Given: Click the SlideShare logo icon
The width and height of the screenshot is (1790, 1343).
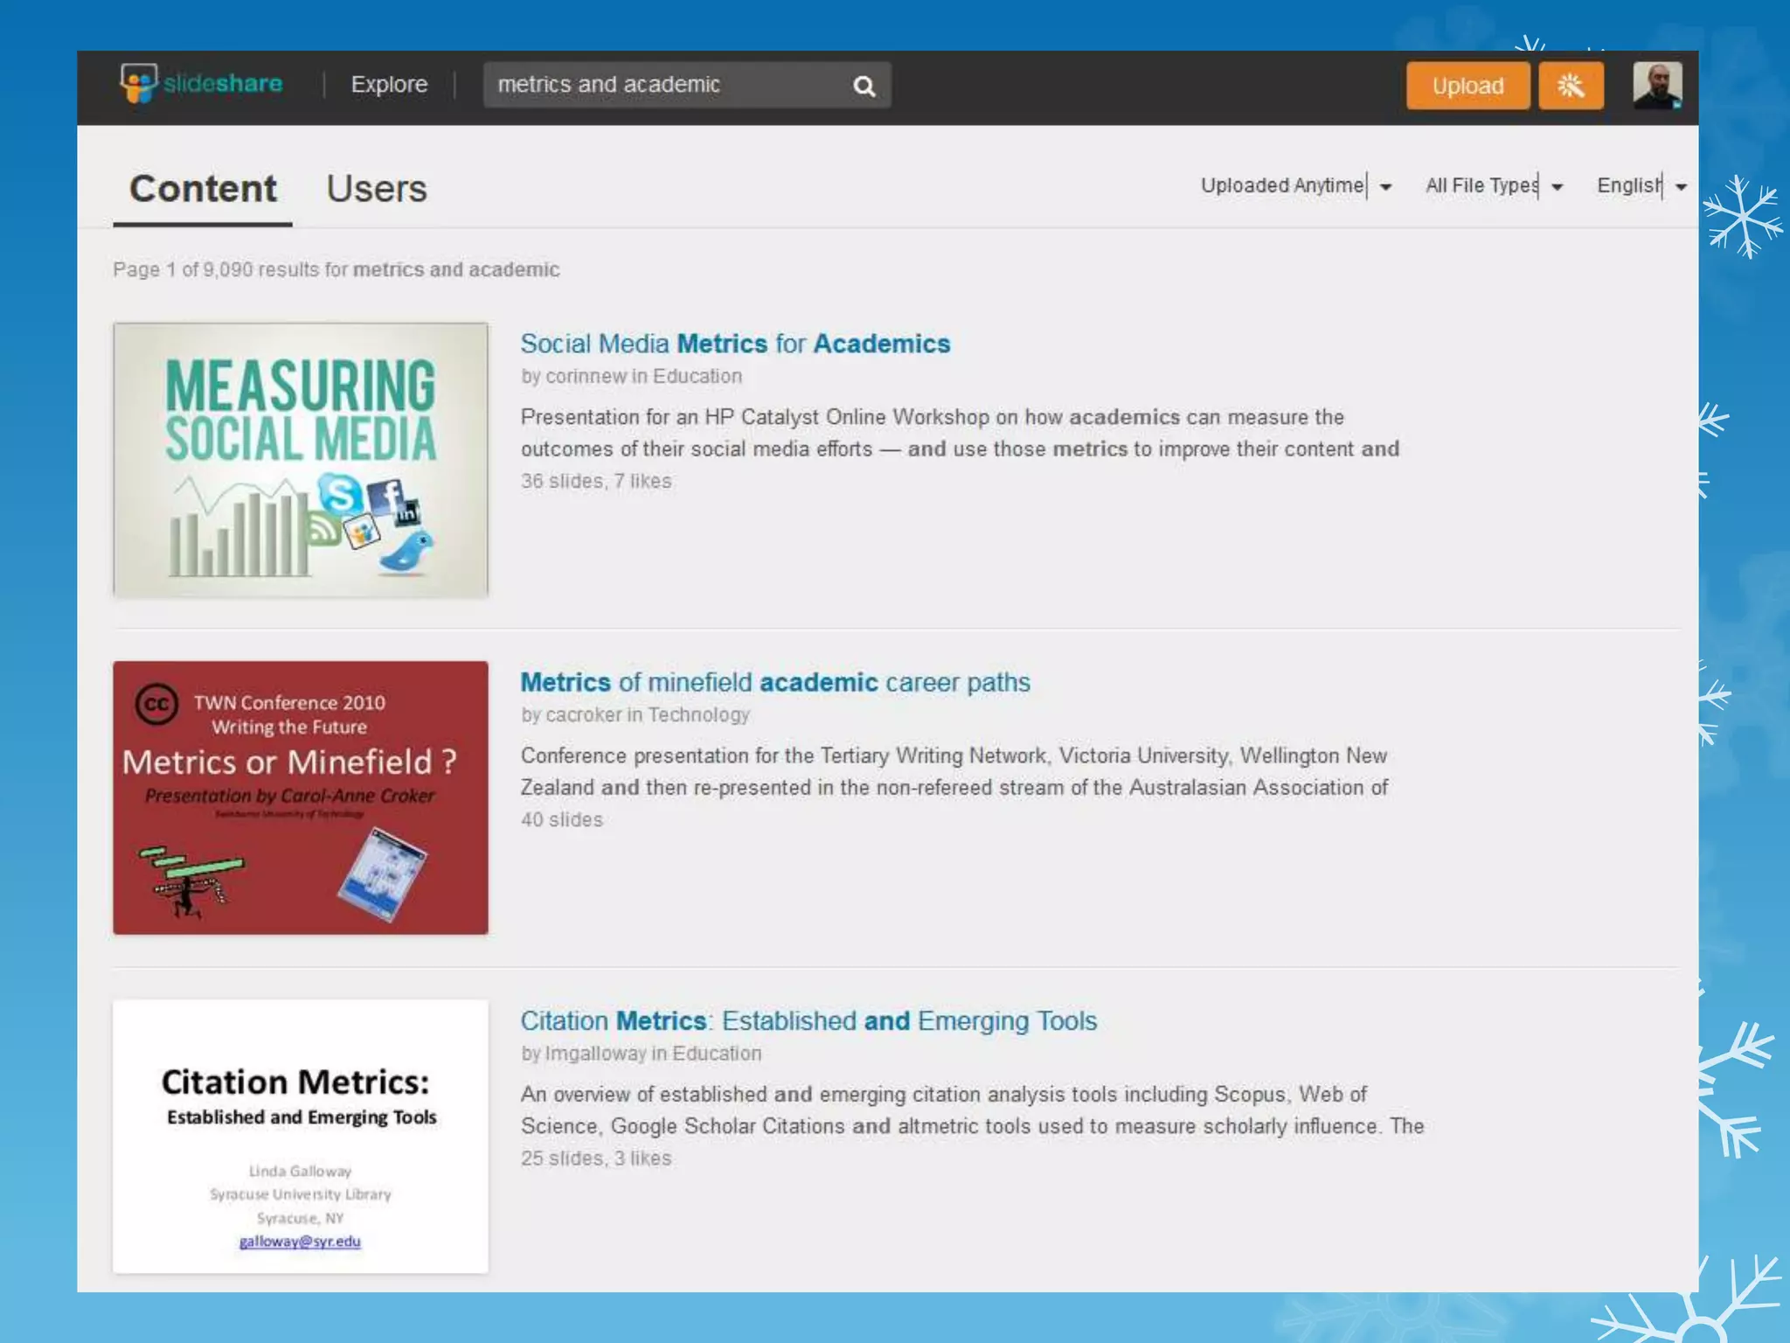Looking at the screenshot, I should (x=140, y=84).
